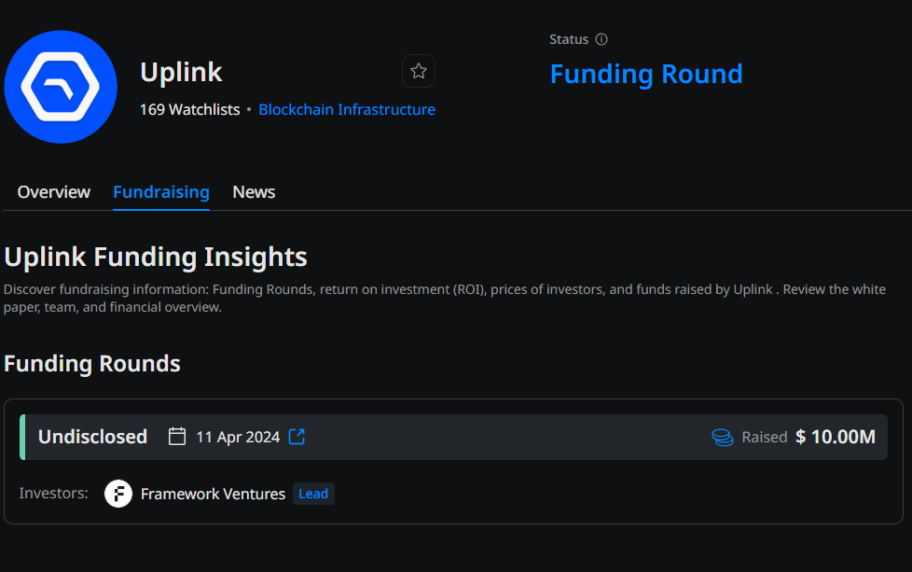The height and width of the screenshot is (572, 912).
Task: Click the calendar icon beside 11 Apr 2024
Action: (x=177, y=437)
